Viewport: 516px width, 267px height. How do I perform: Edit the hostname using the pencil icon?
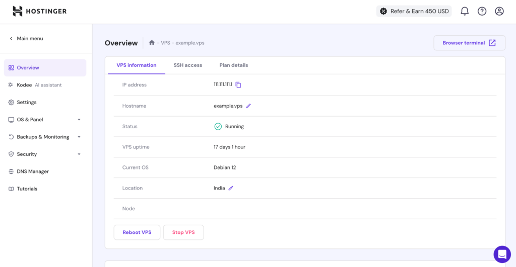click(248, 106)
